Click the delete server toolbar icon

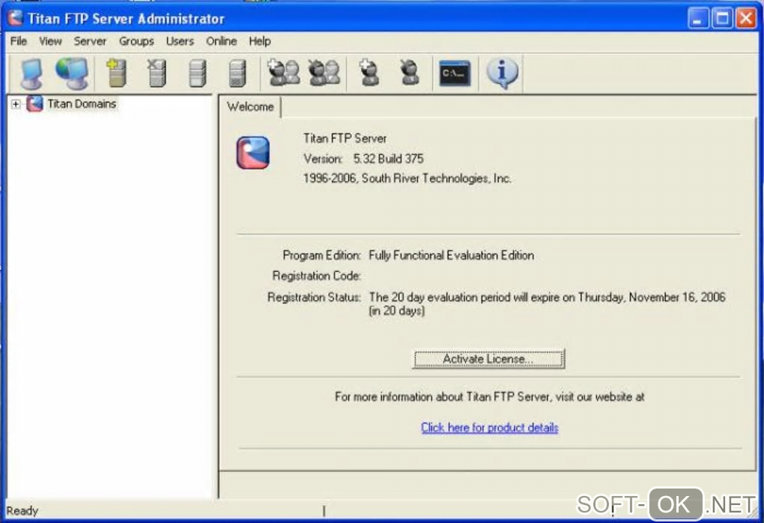pos(157,73)
